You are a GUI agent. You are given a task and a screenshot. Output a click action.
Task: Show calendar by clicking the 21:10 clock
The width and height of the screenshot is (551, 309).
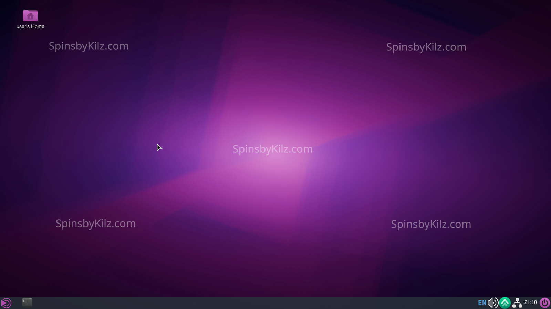[x=530, y=302]
